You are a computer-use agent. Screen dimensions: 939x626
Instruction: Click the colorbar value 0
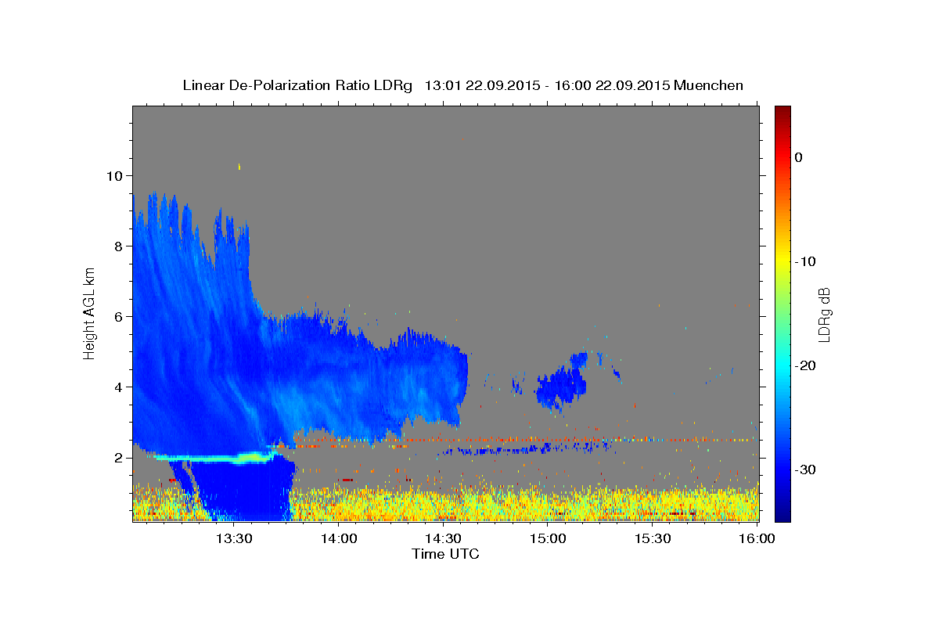(x=798, y=157)
